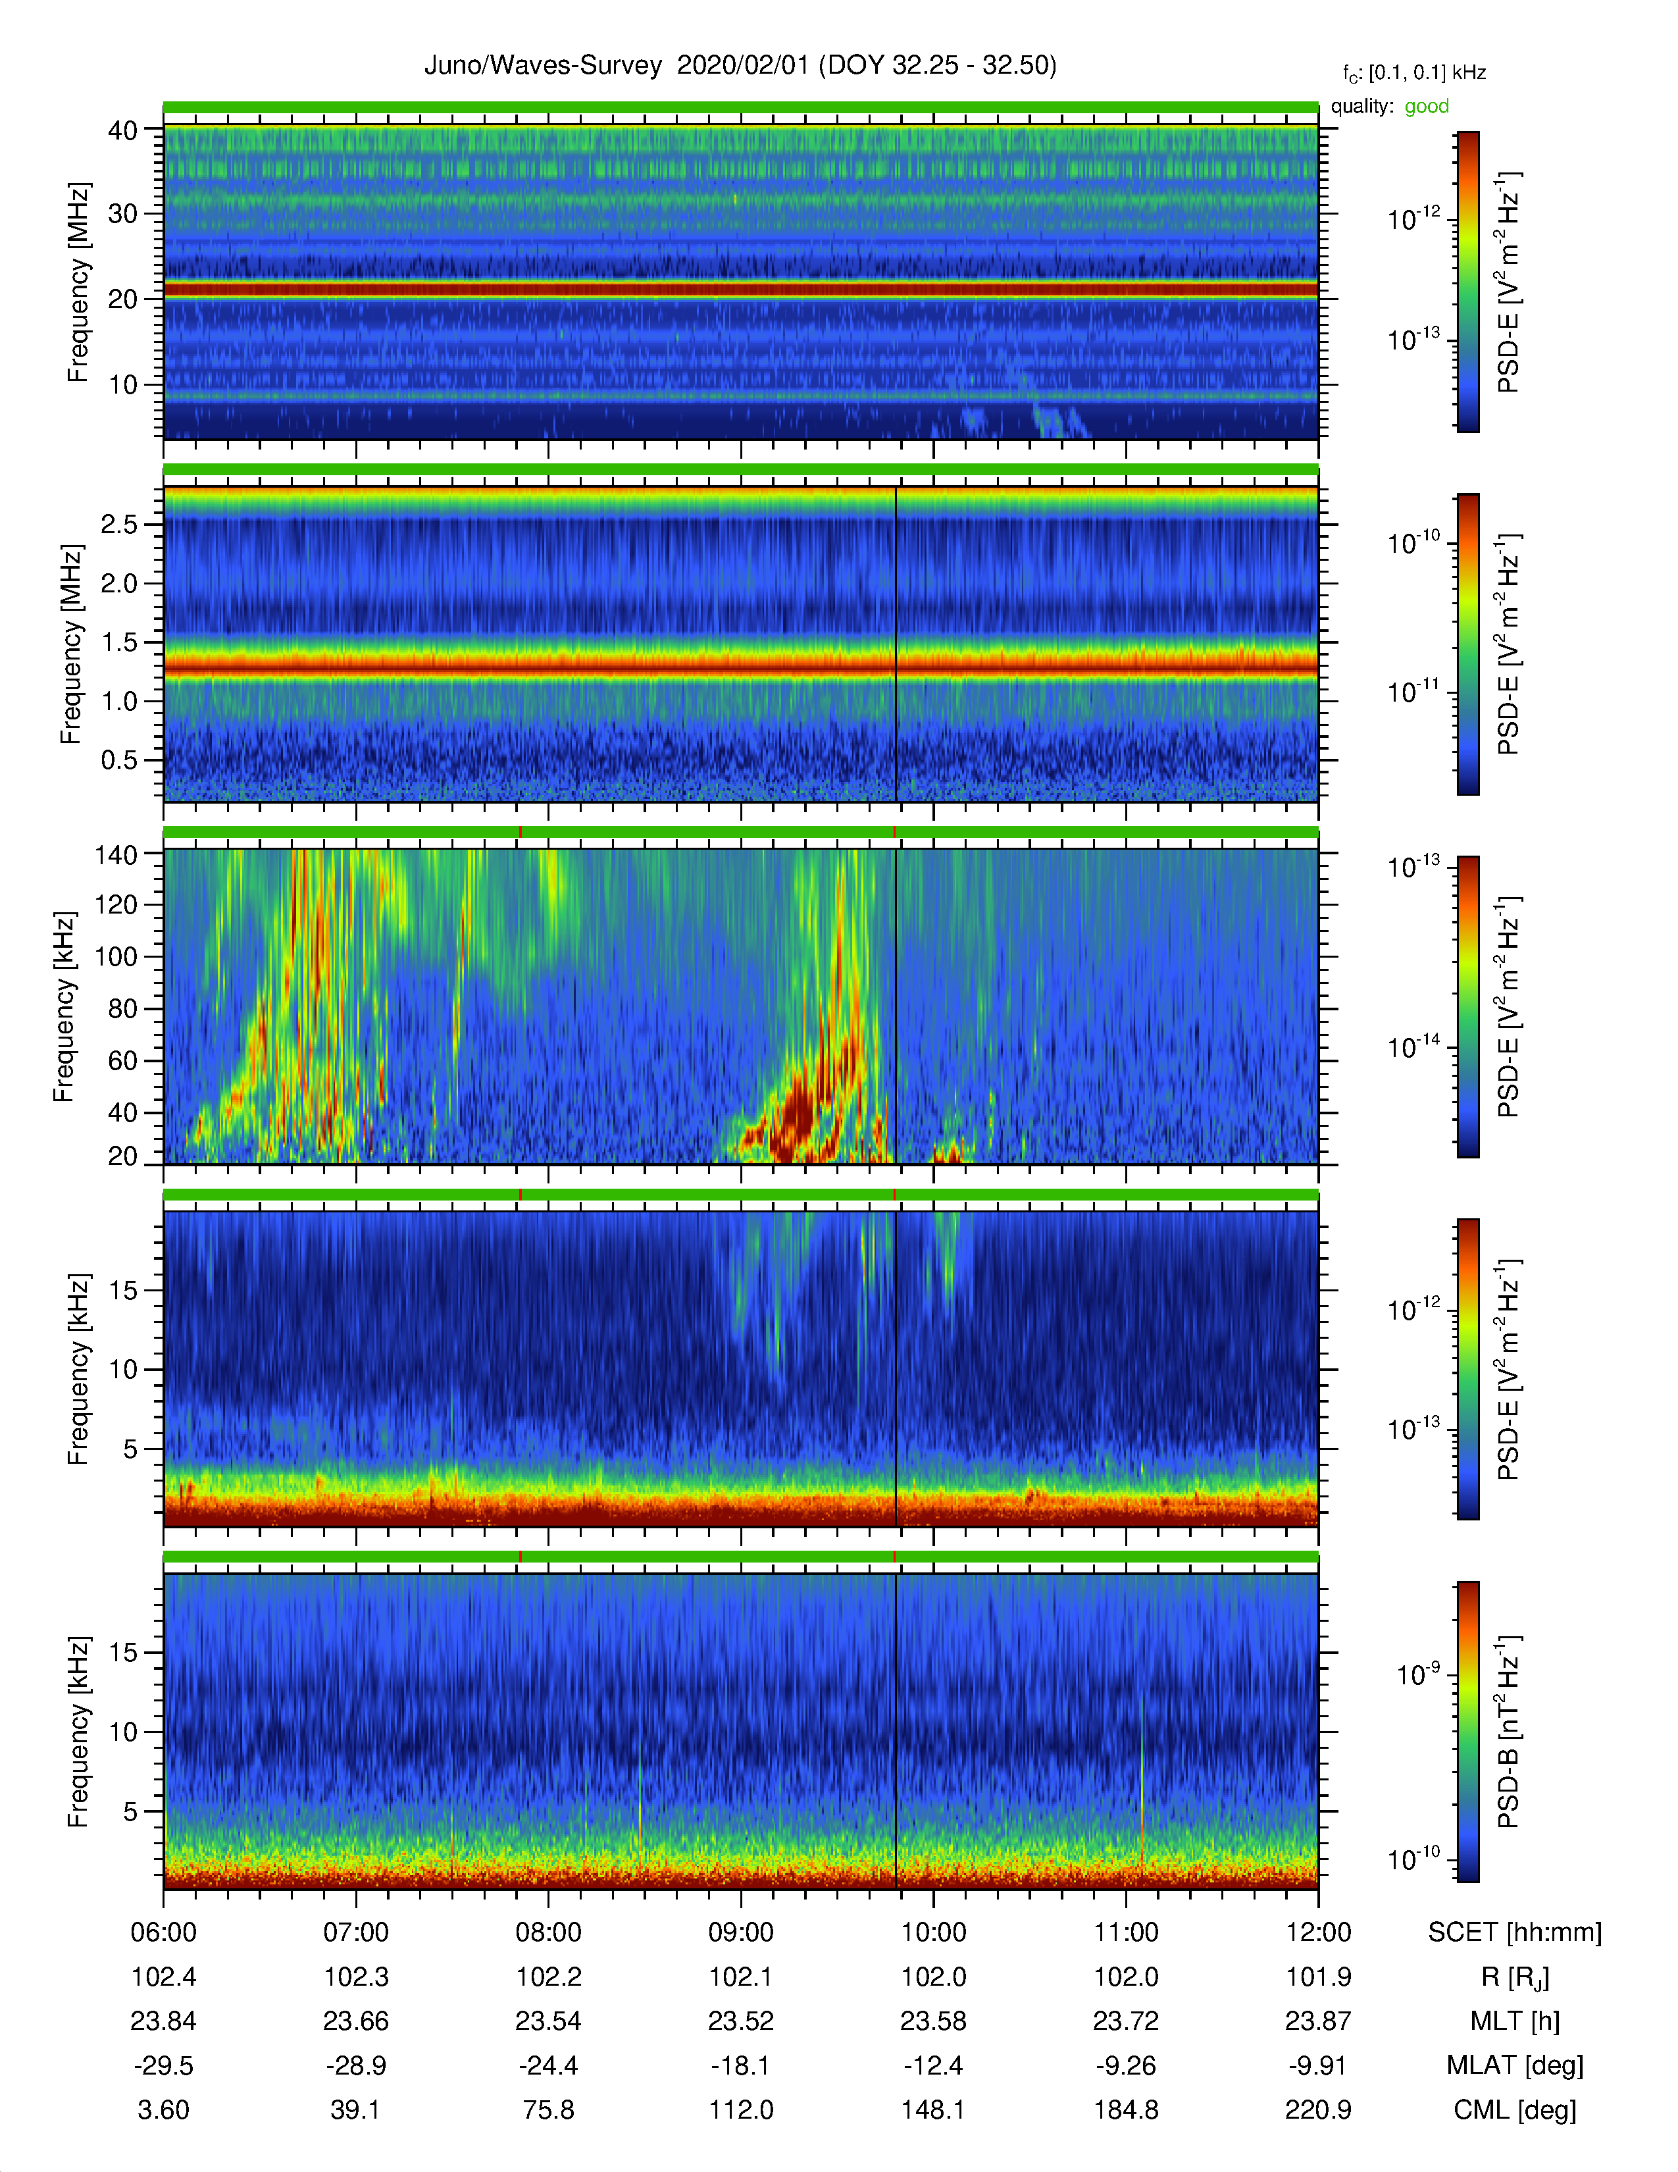This screenshot has height=2172, width=1678.
Task: Click the red 20 MHz band in top spectrogram
Action: (740, 290)
